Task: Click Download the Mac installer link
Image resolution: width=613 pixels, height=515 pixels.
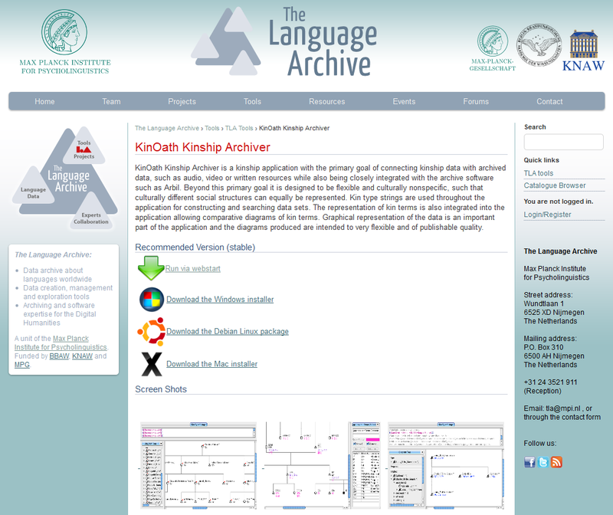Action: click(x=212, y=364)
